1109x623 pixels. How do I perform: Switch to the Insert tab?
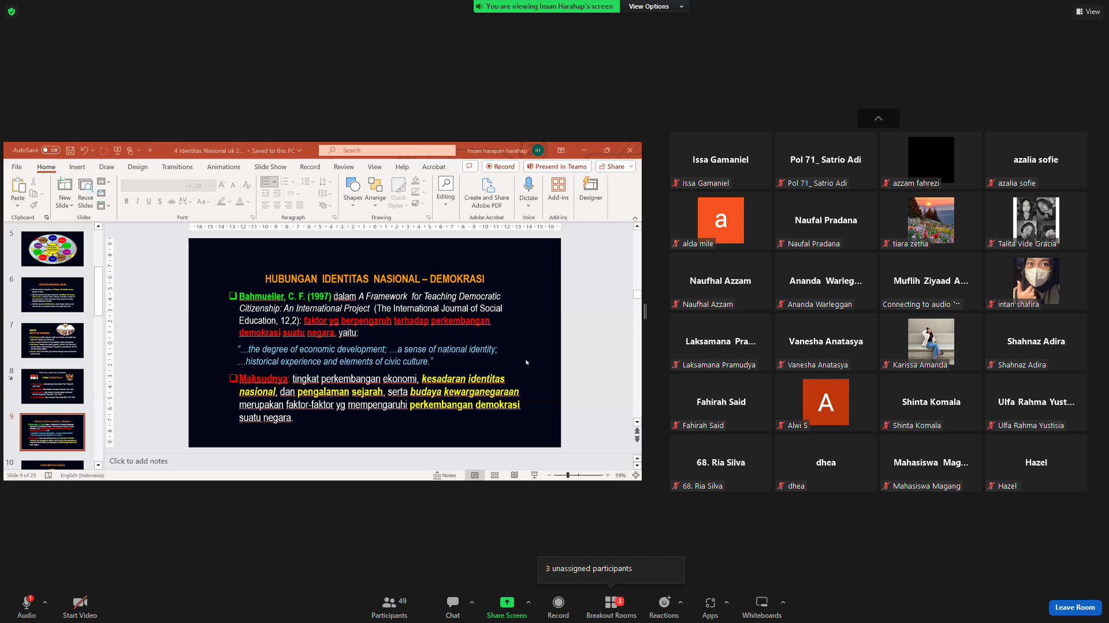(x=77, y=167)
